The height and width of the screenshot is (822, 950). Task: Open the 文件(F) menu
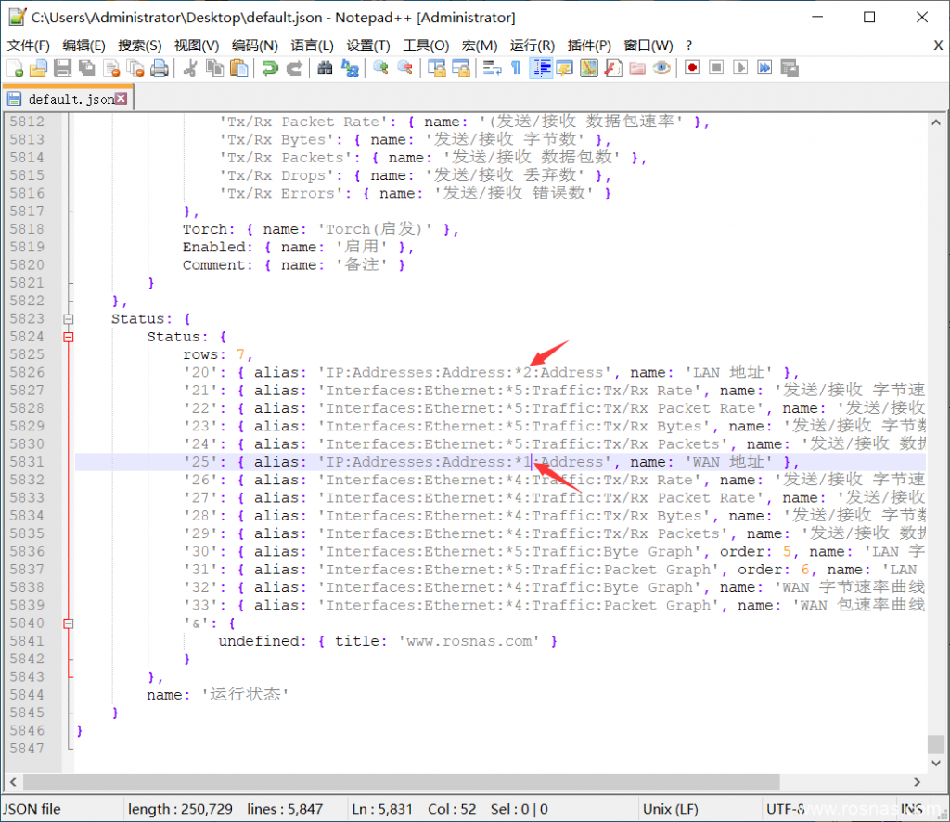click(29, 45)
